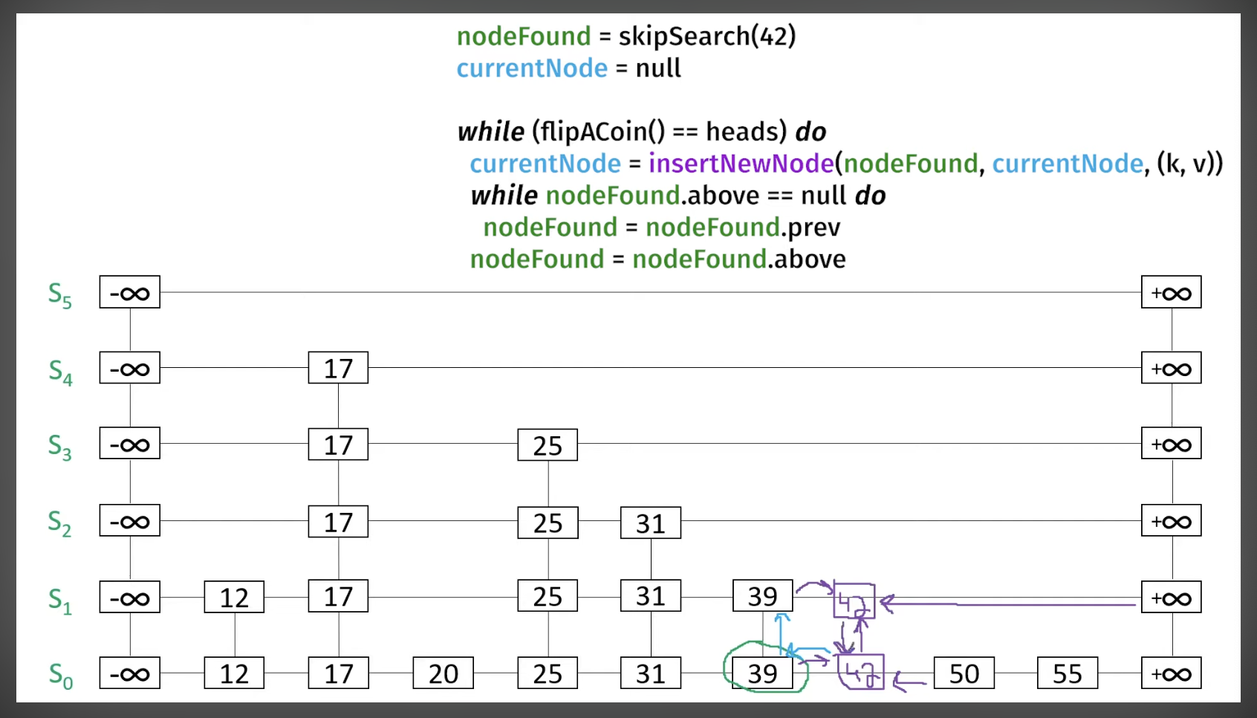Select the -∞ node in row S3
Screen dimensions: 1257x718
(130, 444)
